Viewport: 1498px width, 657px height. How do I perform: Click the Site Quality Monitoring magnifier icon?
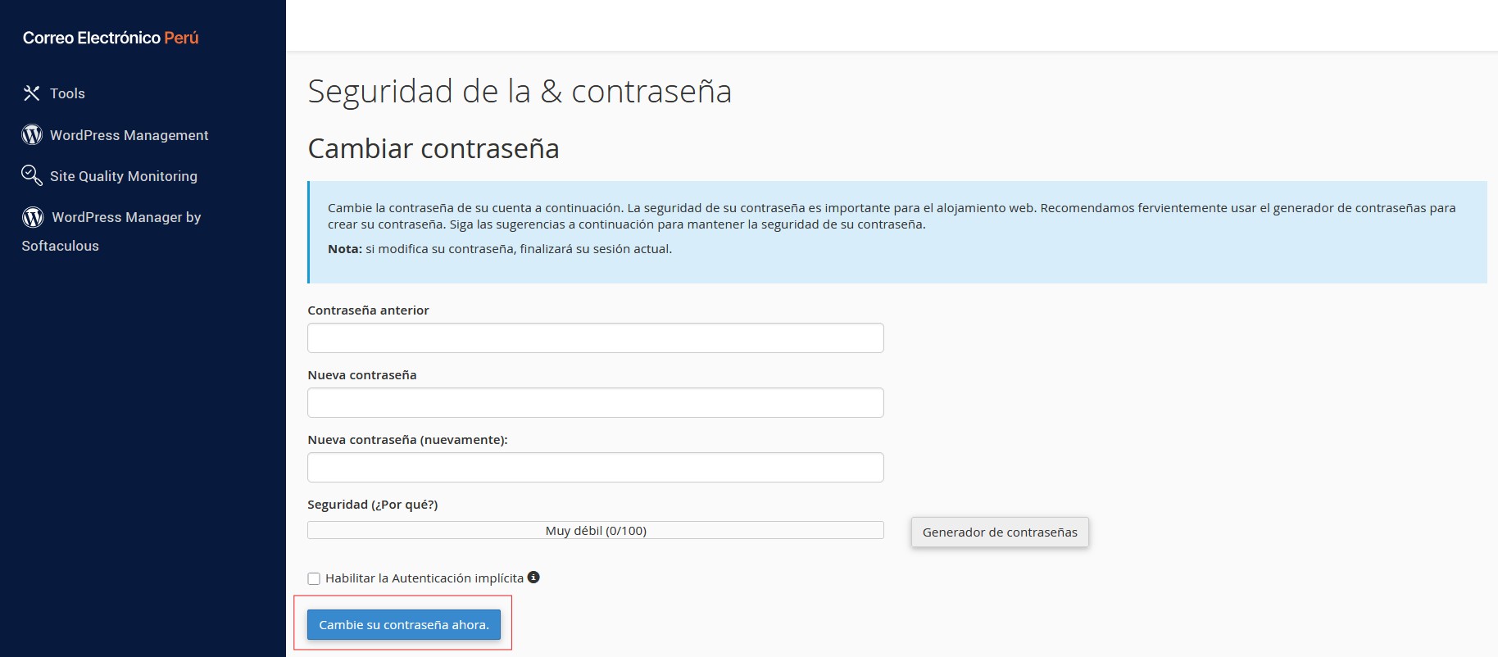pos(31,175)
